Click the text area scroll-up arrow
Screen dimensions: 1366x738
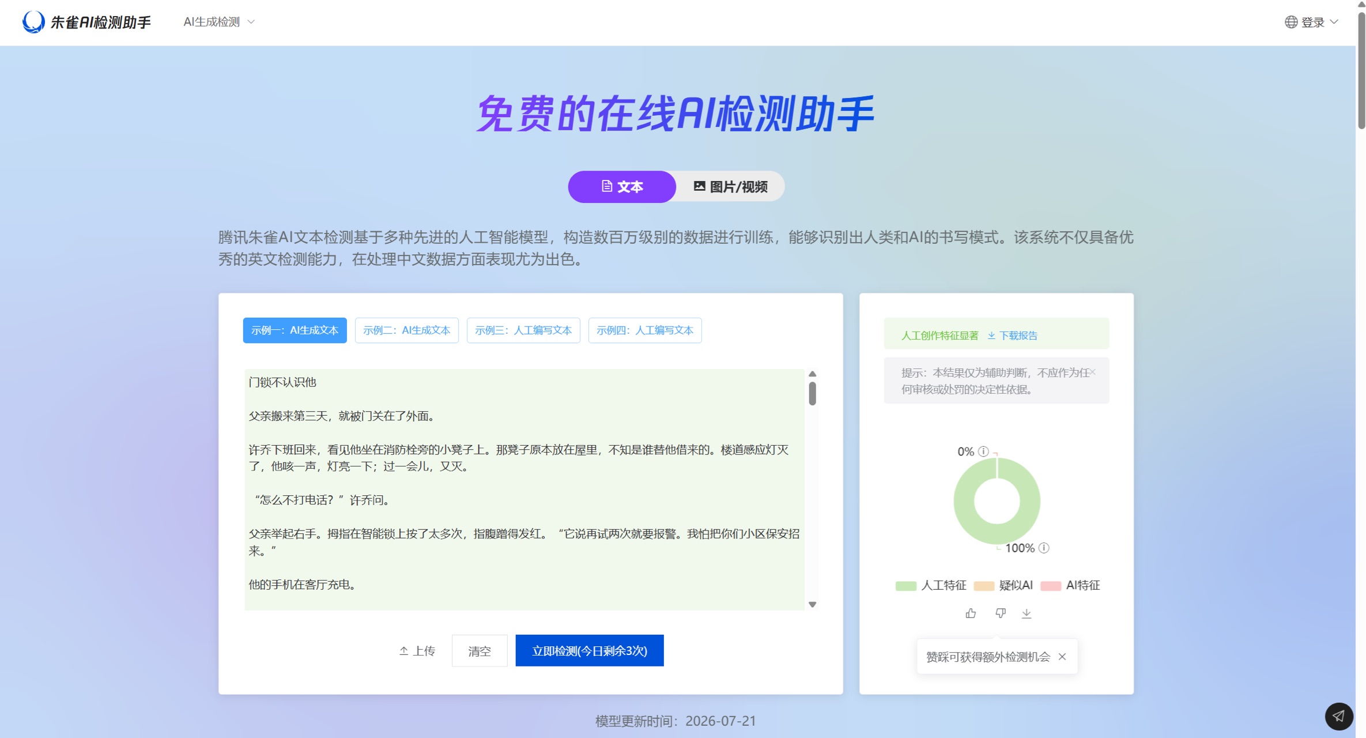pos(812,374)
